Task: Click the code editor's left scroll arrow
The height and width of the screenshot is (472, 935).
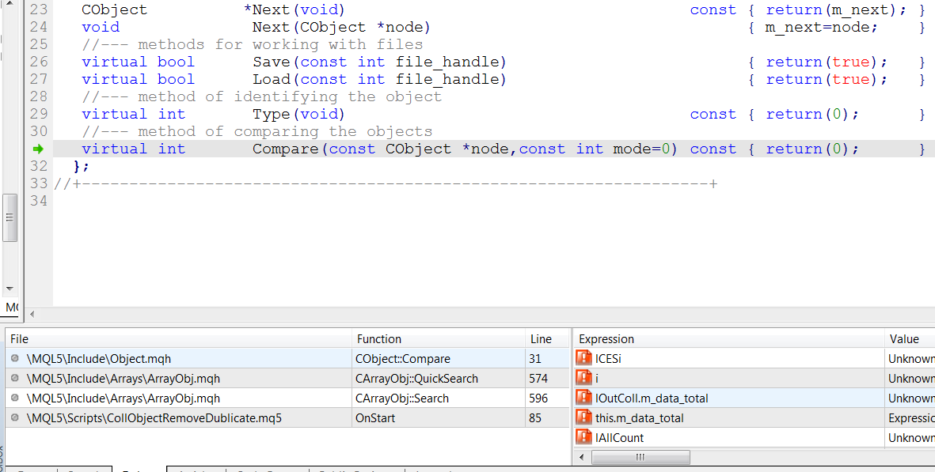Action: click(32, 315)
